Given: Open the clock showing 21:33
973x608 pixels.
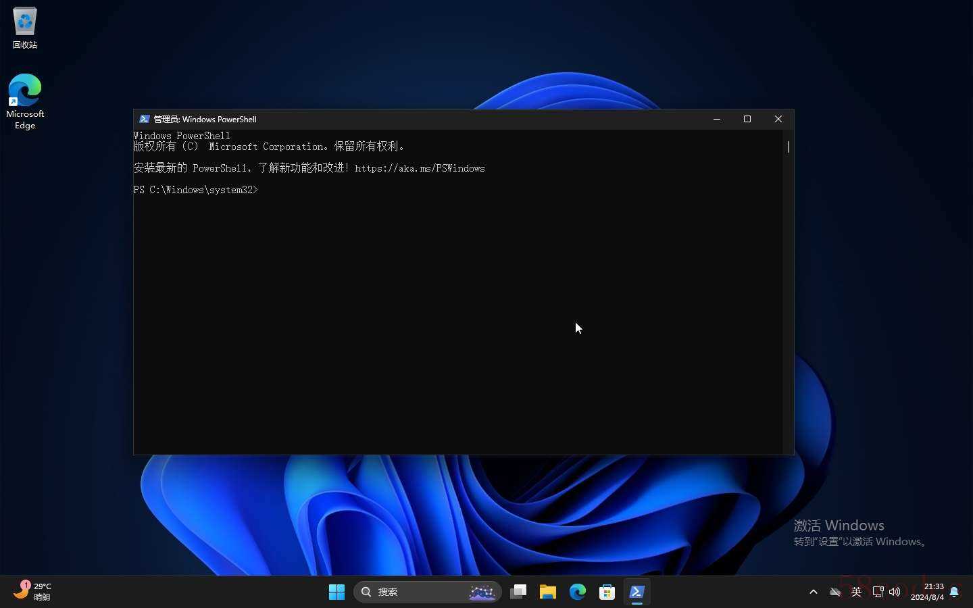Looking at the screenshot, I should click(x=927, y=592).
